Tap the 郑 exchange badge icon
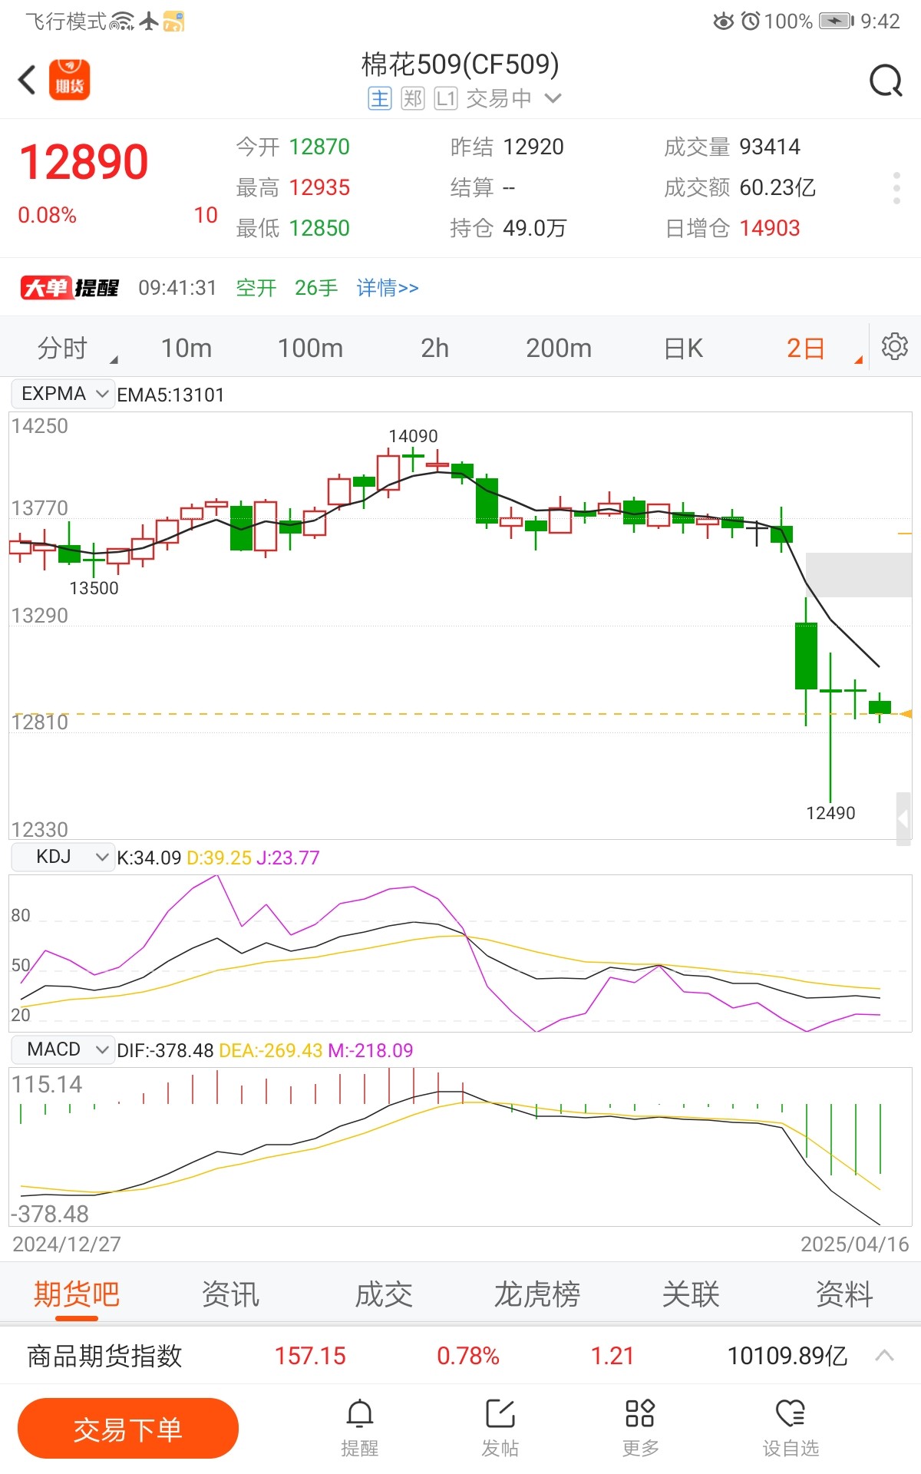 click(x=413, y=98)
